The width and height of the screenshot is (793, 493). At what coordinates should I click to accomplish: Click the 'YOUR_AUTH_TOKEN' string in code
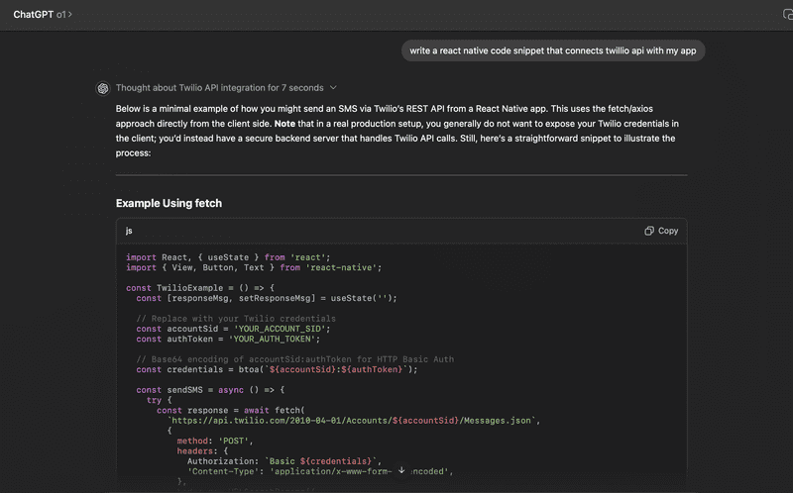272,339
